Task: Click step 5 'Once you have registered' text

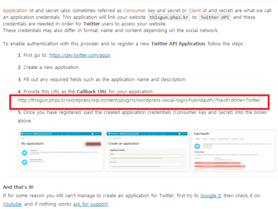Action: tap(142, 116)
